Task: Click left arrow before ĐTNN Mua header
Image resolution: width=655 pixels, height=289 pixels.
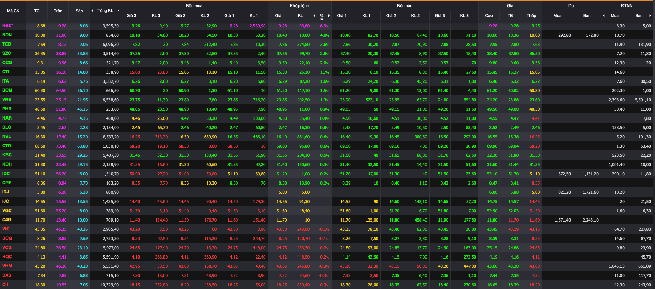Action: [x=604, y=16]
